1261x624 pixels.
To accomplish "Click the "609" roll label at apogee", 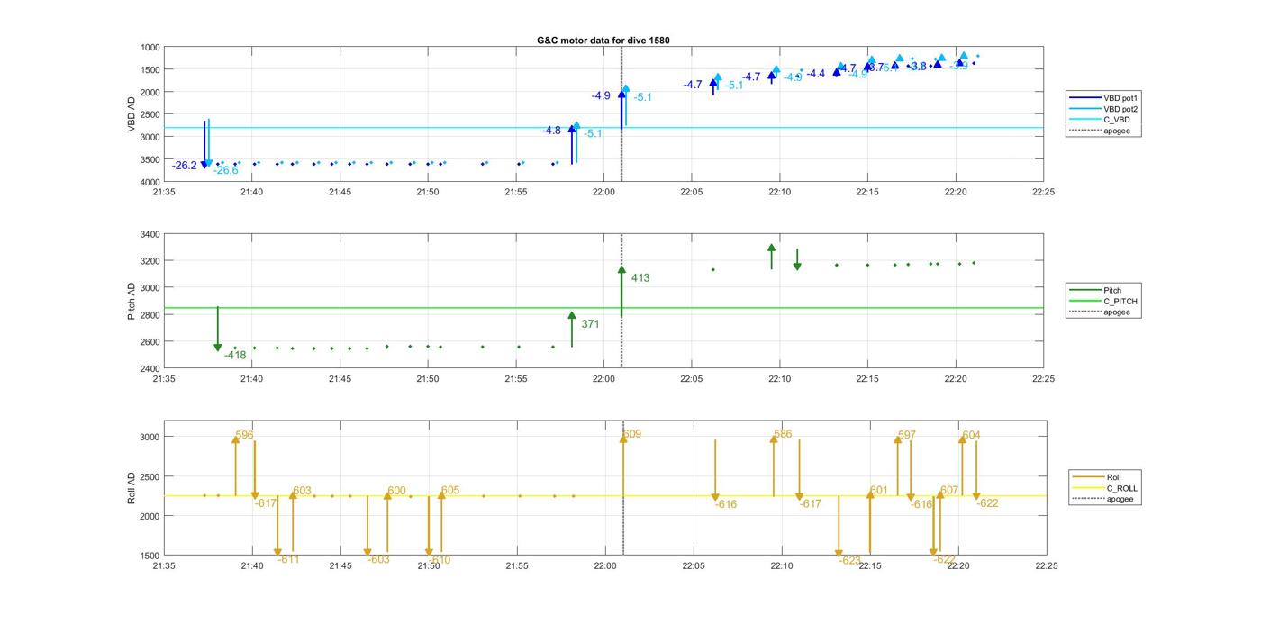I will [x=632, y=435].
